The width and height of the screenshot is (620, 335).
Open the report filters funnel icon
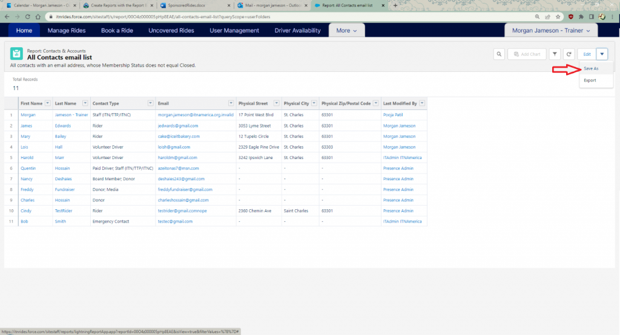pyautogui.click(x=555, y=54)
